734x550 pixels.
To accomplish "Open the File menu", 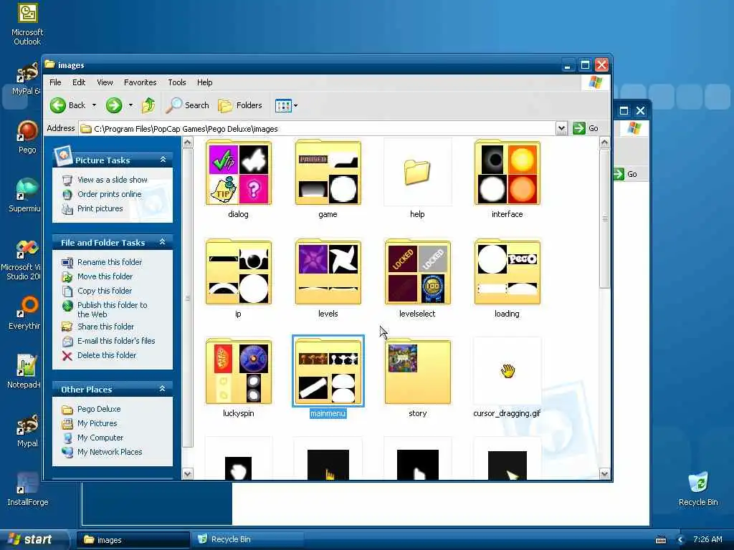I will click(55, 82).
